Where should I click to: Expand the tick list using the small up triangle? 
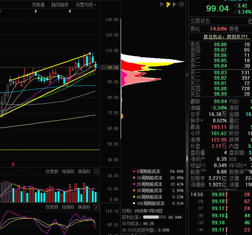point(227,189)
